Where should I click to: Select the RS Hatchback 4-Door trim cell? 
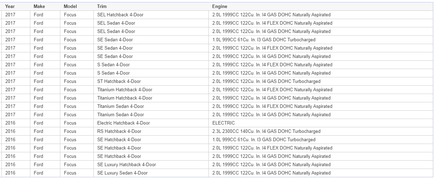151,131
